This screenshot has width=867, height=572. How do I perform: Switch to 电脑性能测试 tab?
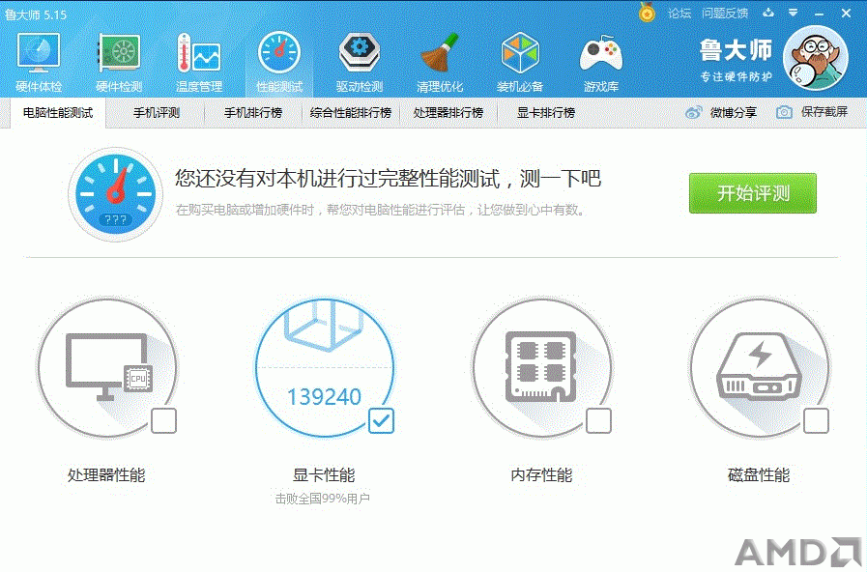[x=58, y=113]
